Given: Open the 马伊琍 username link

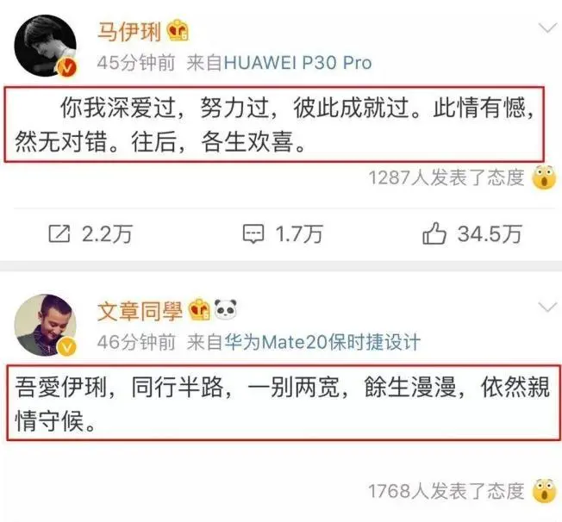Looking at the screenshot, I should point(129,31).
